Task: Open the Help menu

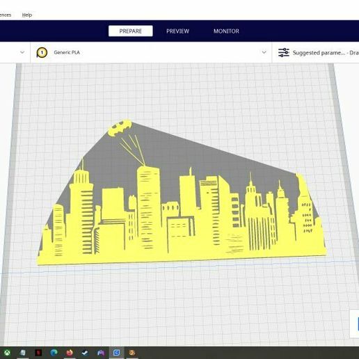Action: 27,15
